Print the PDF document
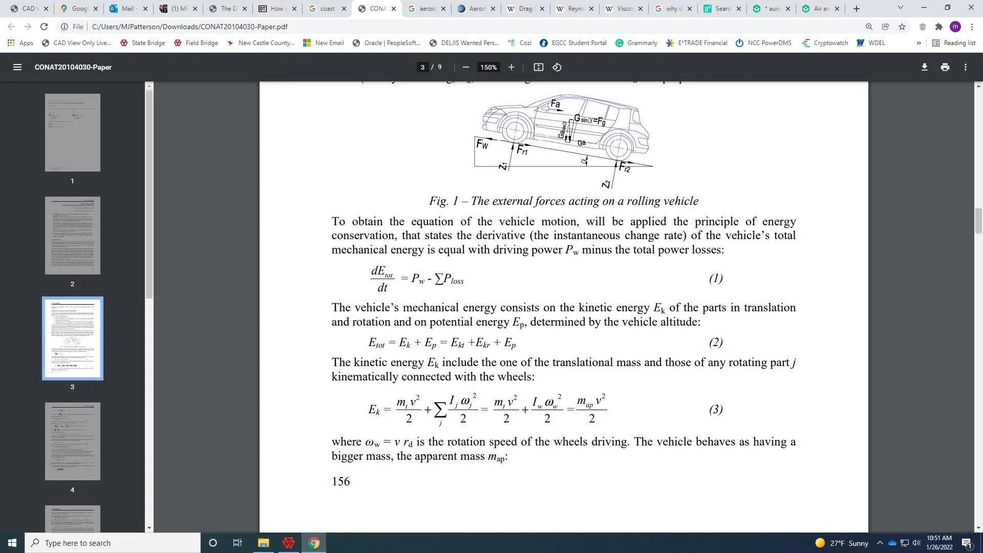Image resolution: width=983 pixels, height=553 pixels. [x=945, y=67]
